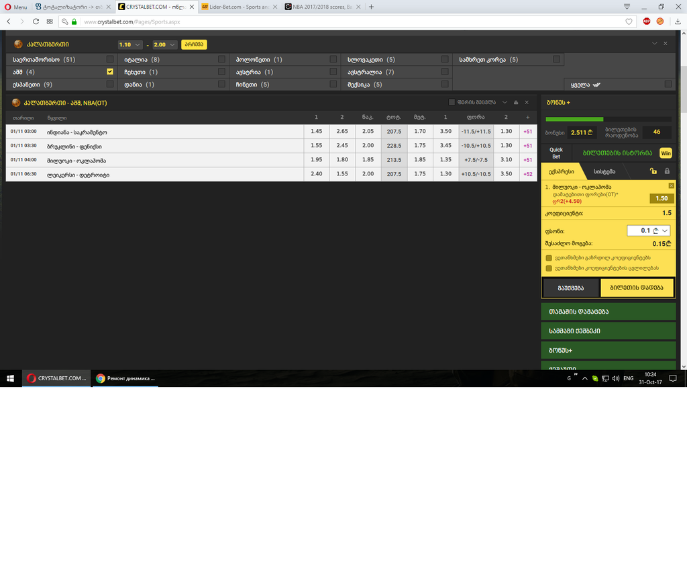This screenshot has height=573, width=687.
Task: Open the ლეიკერსი - დეტროიტი match
Action: (78, 175)
